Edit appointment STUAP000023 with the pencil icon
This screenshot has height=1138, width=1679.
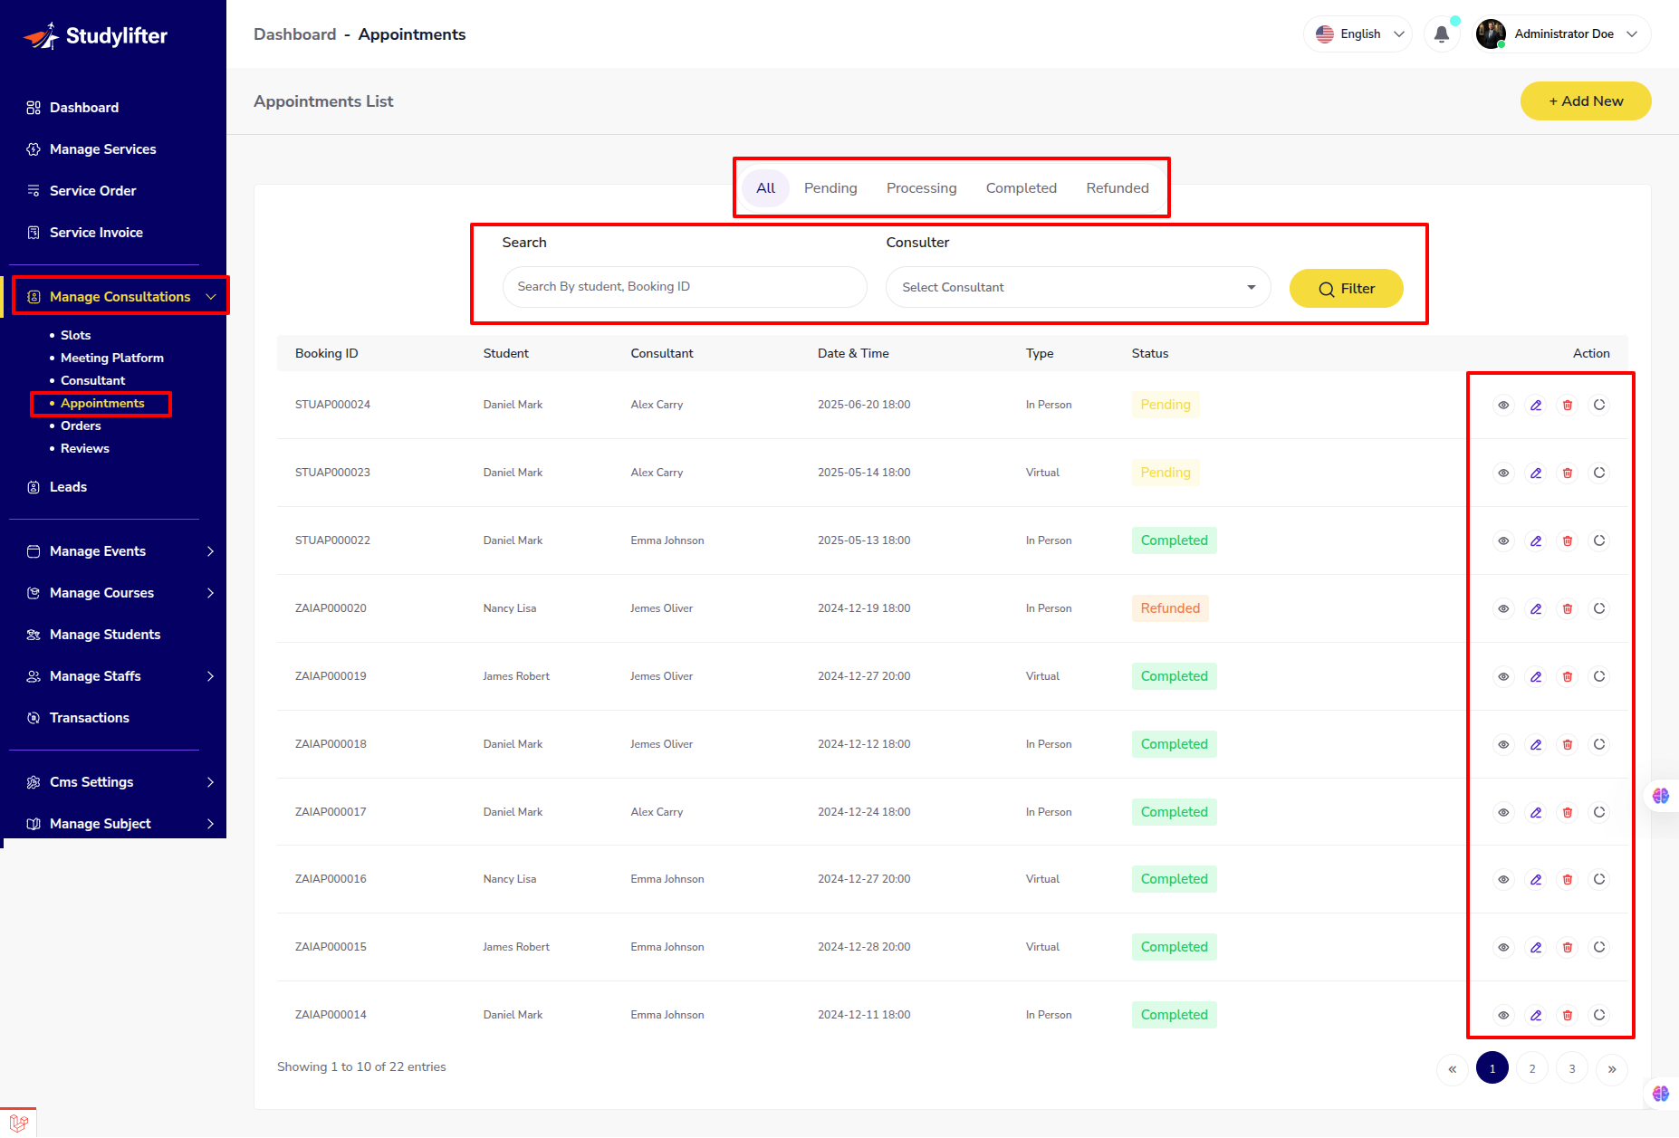click(x=1536, y=473)
